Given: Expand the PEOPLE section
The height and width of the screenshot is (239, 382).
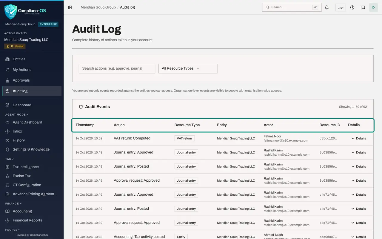Looking at the screenshot, I should coord(13,230).
